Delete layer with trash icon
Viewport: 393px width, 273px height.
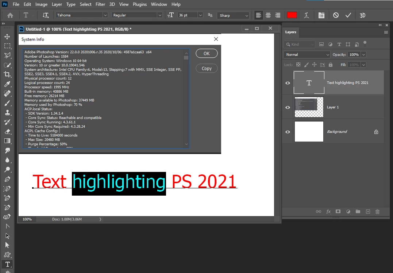coord(377,212)
